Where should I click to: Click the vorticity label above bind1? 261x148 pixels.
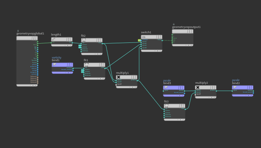[57, 57]
